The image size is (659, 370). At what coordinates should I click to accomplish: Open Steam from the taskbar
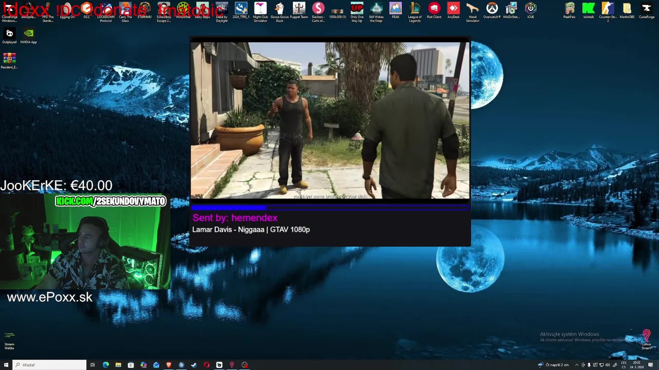coord(194,365)
